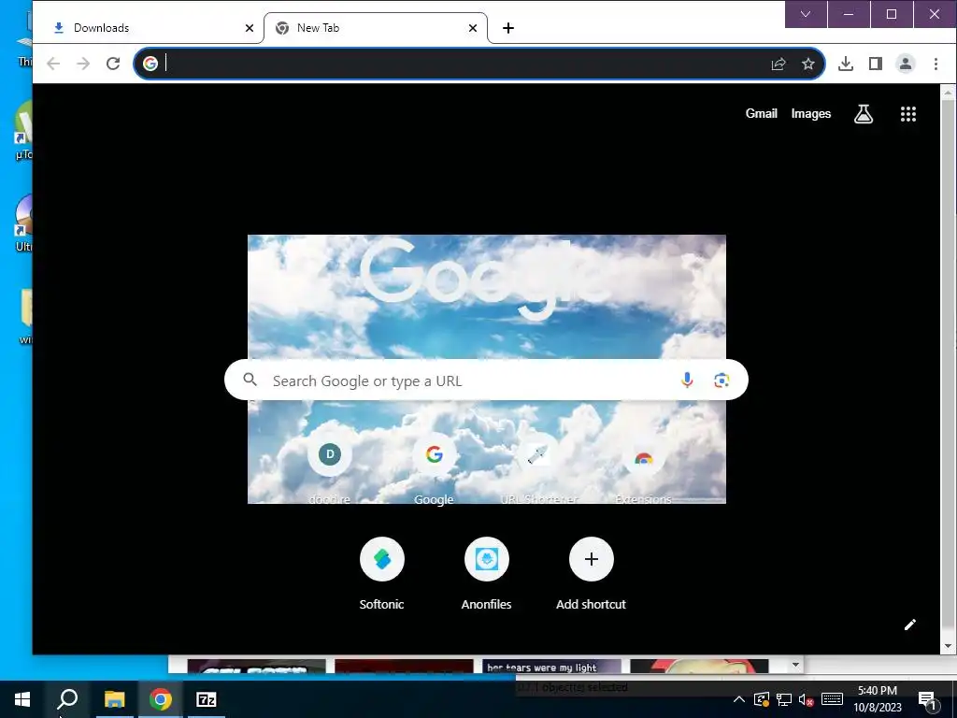Click the Search Google or type a URL box
Image resolution: width=957 pixels, height=718 pixels.
pyautogui.click(x=486, y=380)
